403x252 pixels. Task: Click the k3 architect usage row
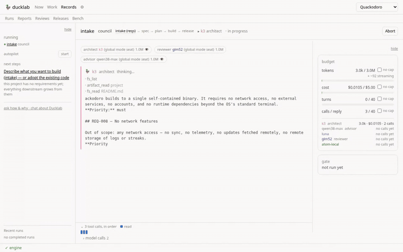coord(357,124)
